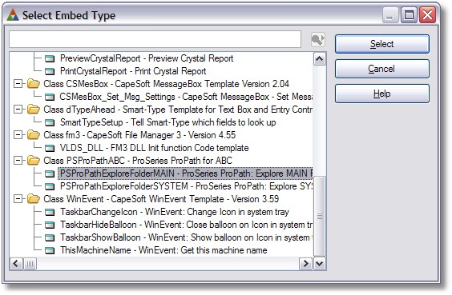This screenshot has width=452, height=295.
Task: Select 'Class PSProPathABC - ProSeries ProPath' row
Action: pos(138,161)
